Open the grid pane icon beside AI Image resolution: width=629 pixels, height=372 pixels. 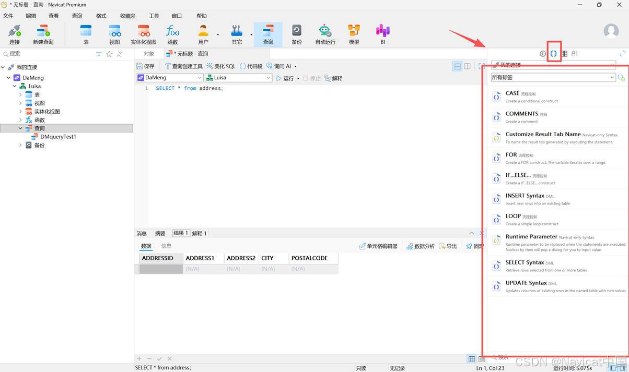point(564,54)
